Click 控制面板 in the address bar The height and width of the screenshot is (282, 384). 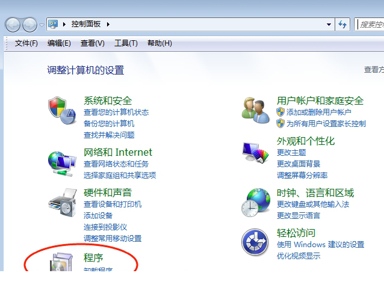click(x=86, y=24)
